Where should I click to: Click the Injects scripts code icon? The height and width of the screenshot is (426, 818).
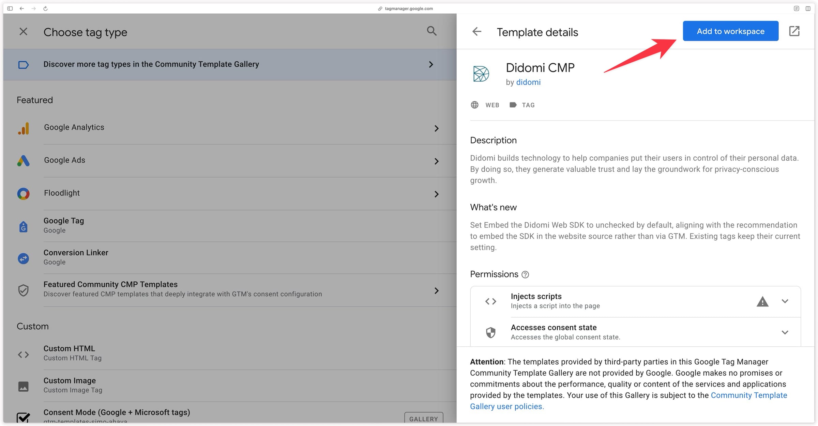point(490,301)
